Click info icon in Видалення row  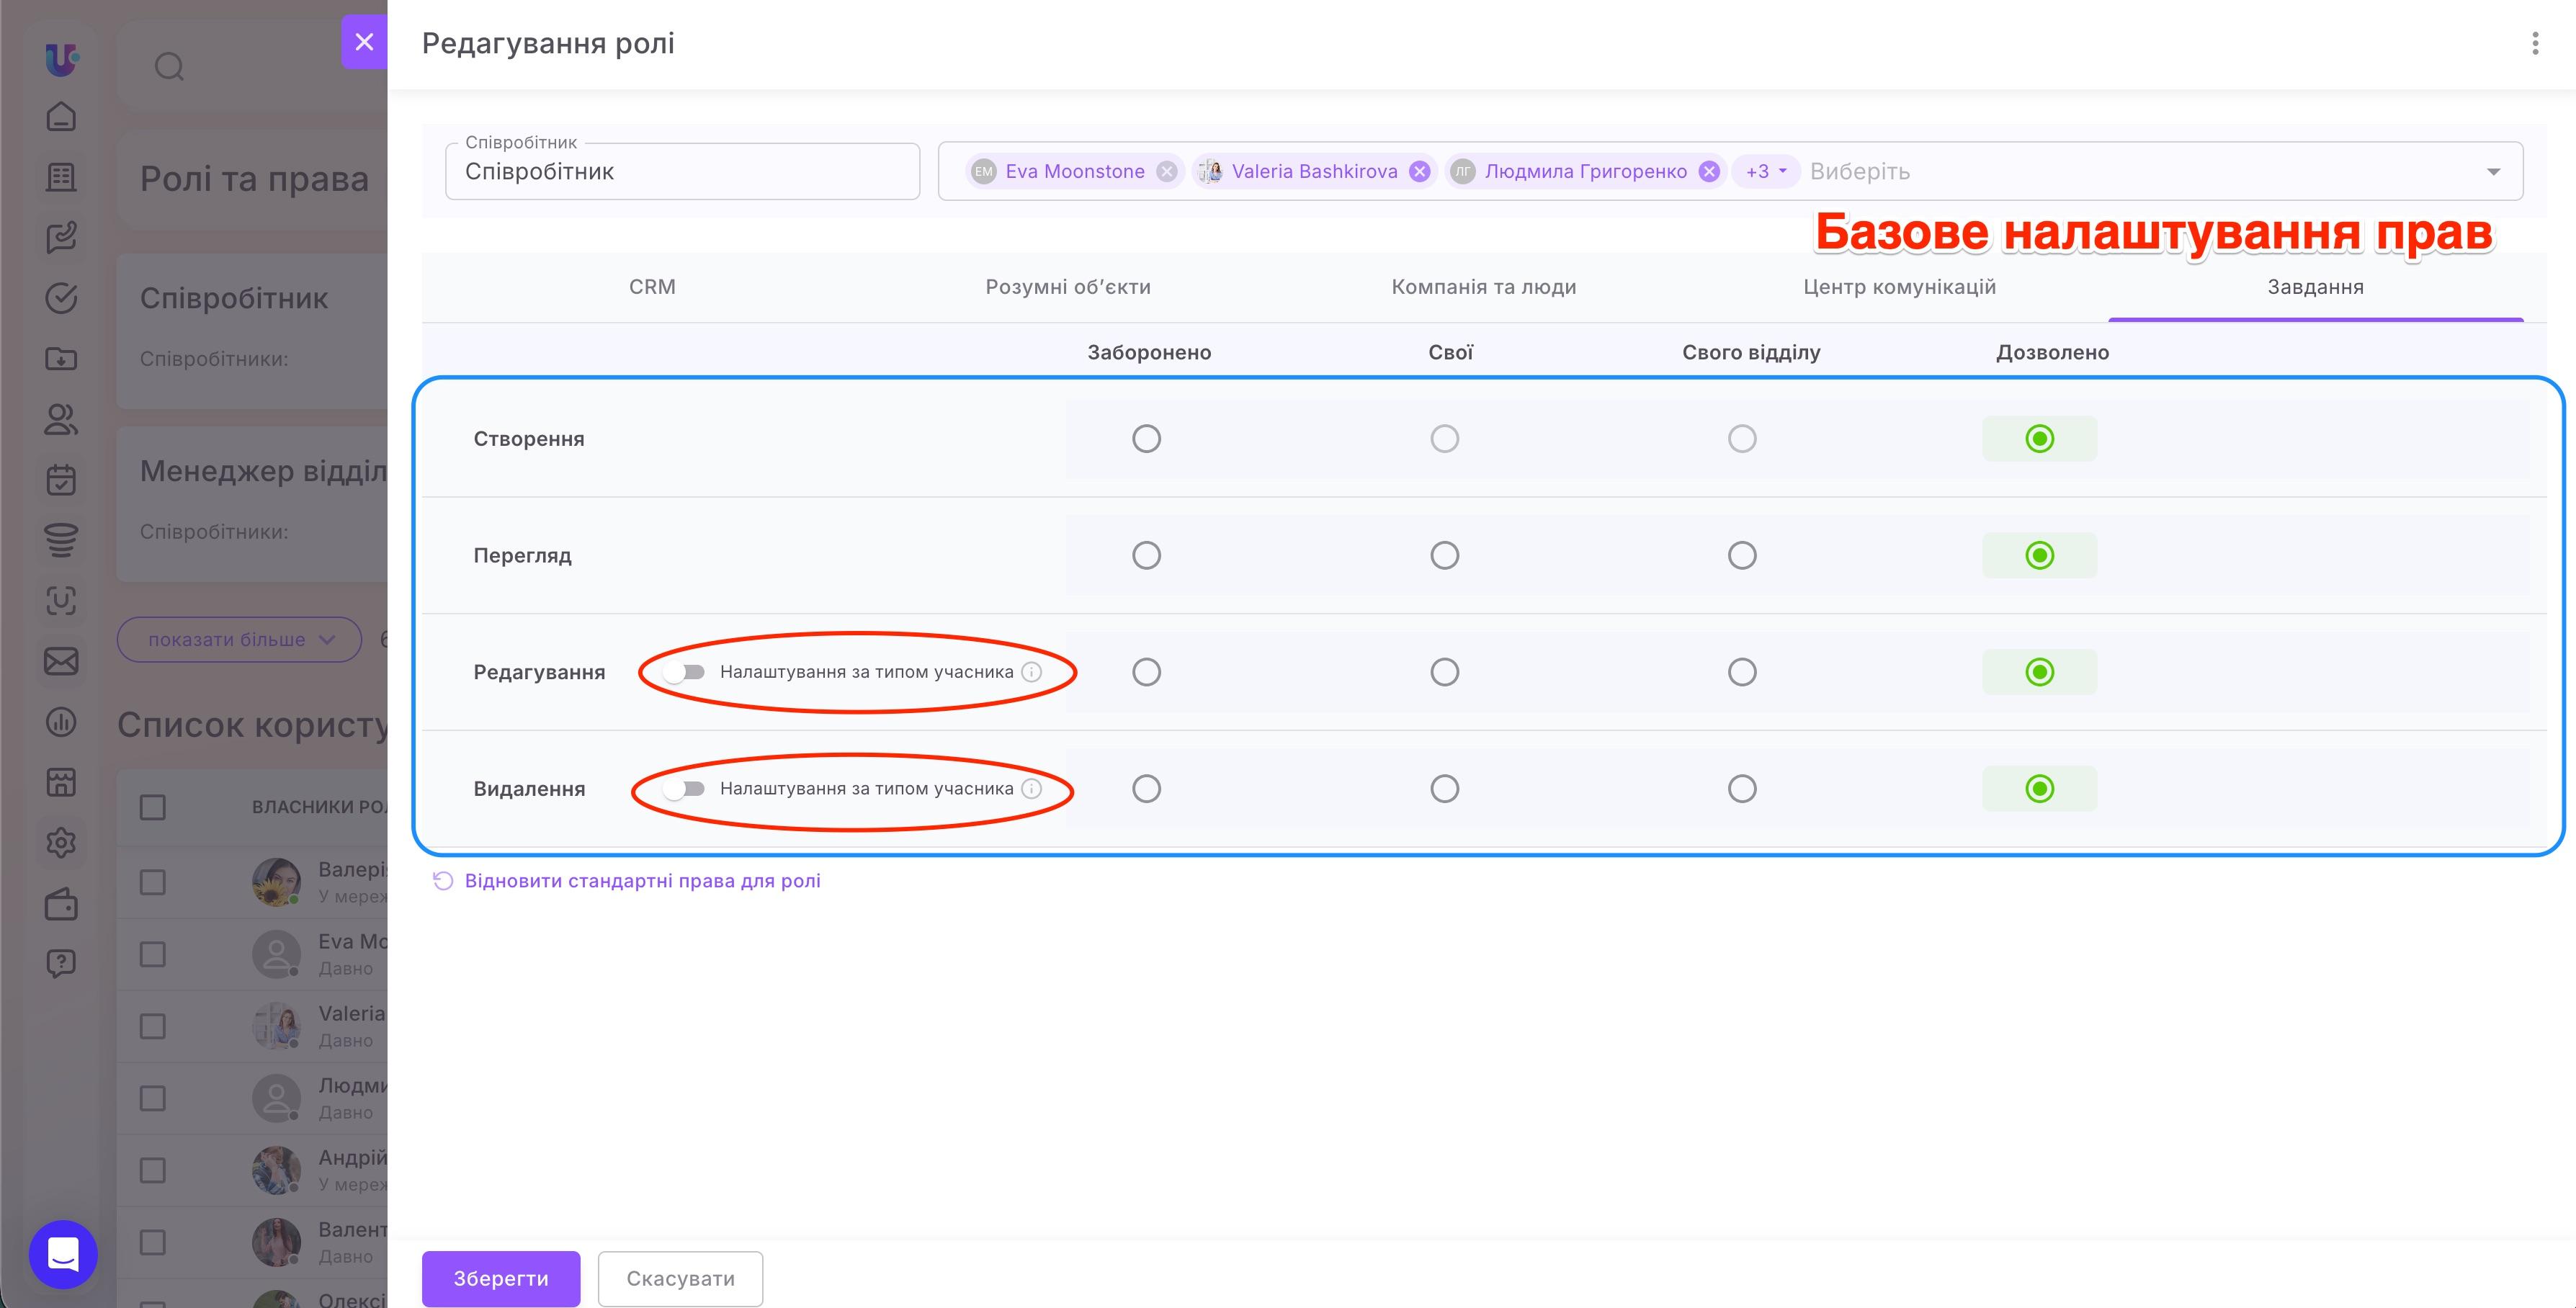(x=1031, y=789)
